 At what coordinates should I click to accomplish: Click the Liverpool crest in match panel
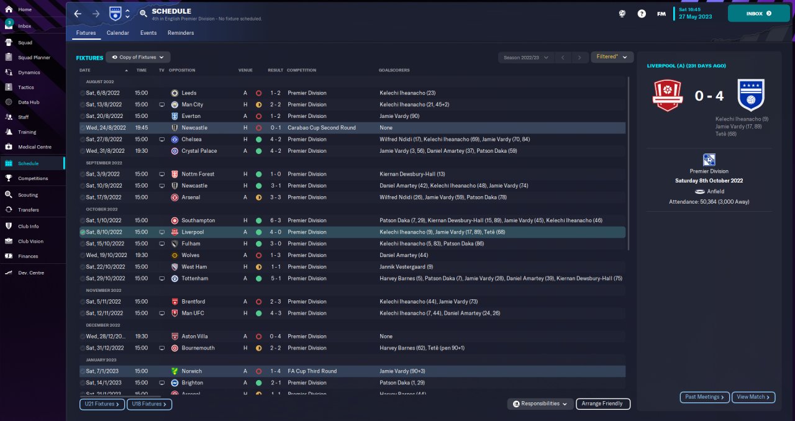pyautogui.click(x=667, y=96)
